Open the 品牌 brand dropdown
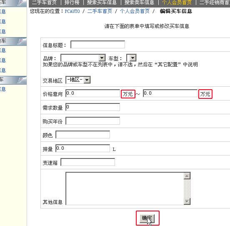Image resolution: width=230 pixels, height=226 pixels. [x=83, y=58]
